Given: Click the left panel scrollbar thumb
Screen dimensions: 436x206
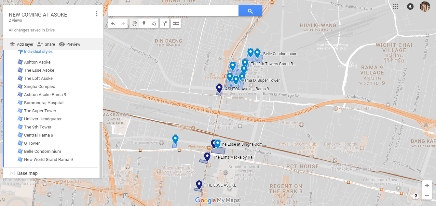Looking at the screenshot, I should 101,150.
